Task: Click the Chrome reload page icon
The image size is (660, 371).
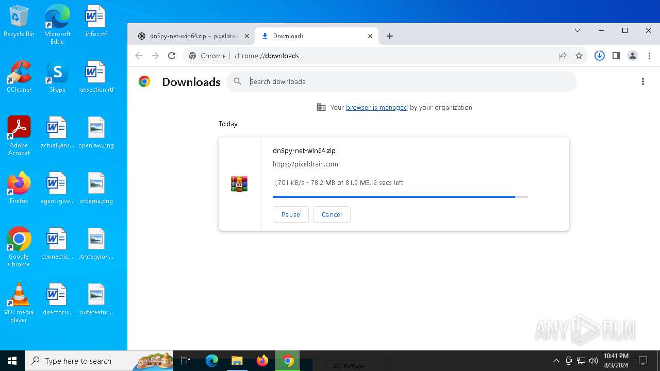Action: tap(172, 56)
